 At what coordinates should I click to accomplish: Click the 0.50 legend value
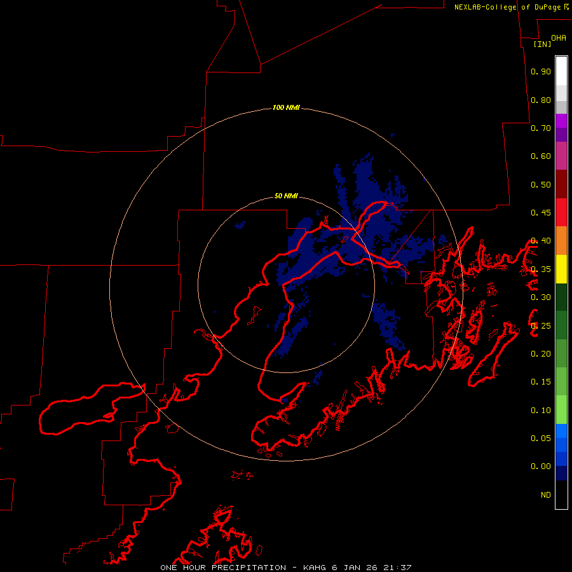coord(541,184)
